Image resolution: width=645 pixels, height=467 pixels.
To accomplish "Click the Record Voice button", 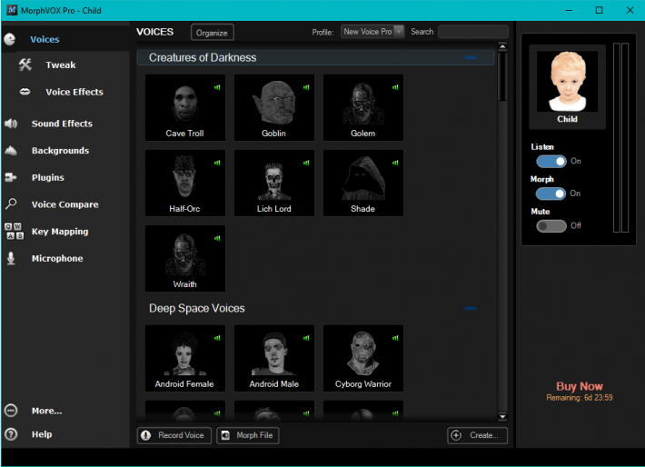I will point(174,435).
